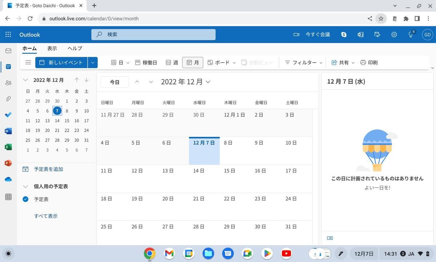Viewport: 436px width, 262px height.
Task: Expand the ribbon with the small chevron
Action: pyautogui.click(x=432, y=68)
